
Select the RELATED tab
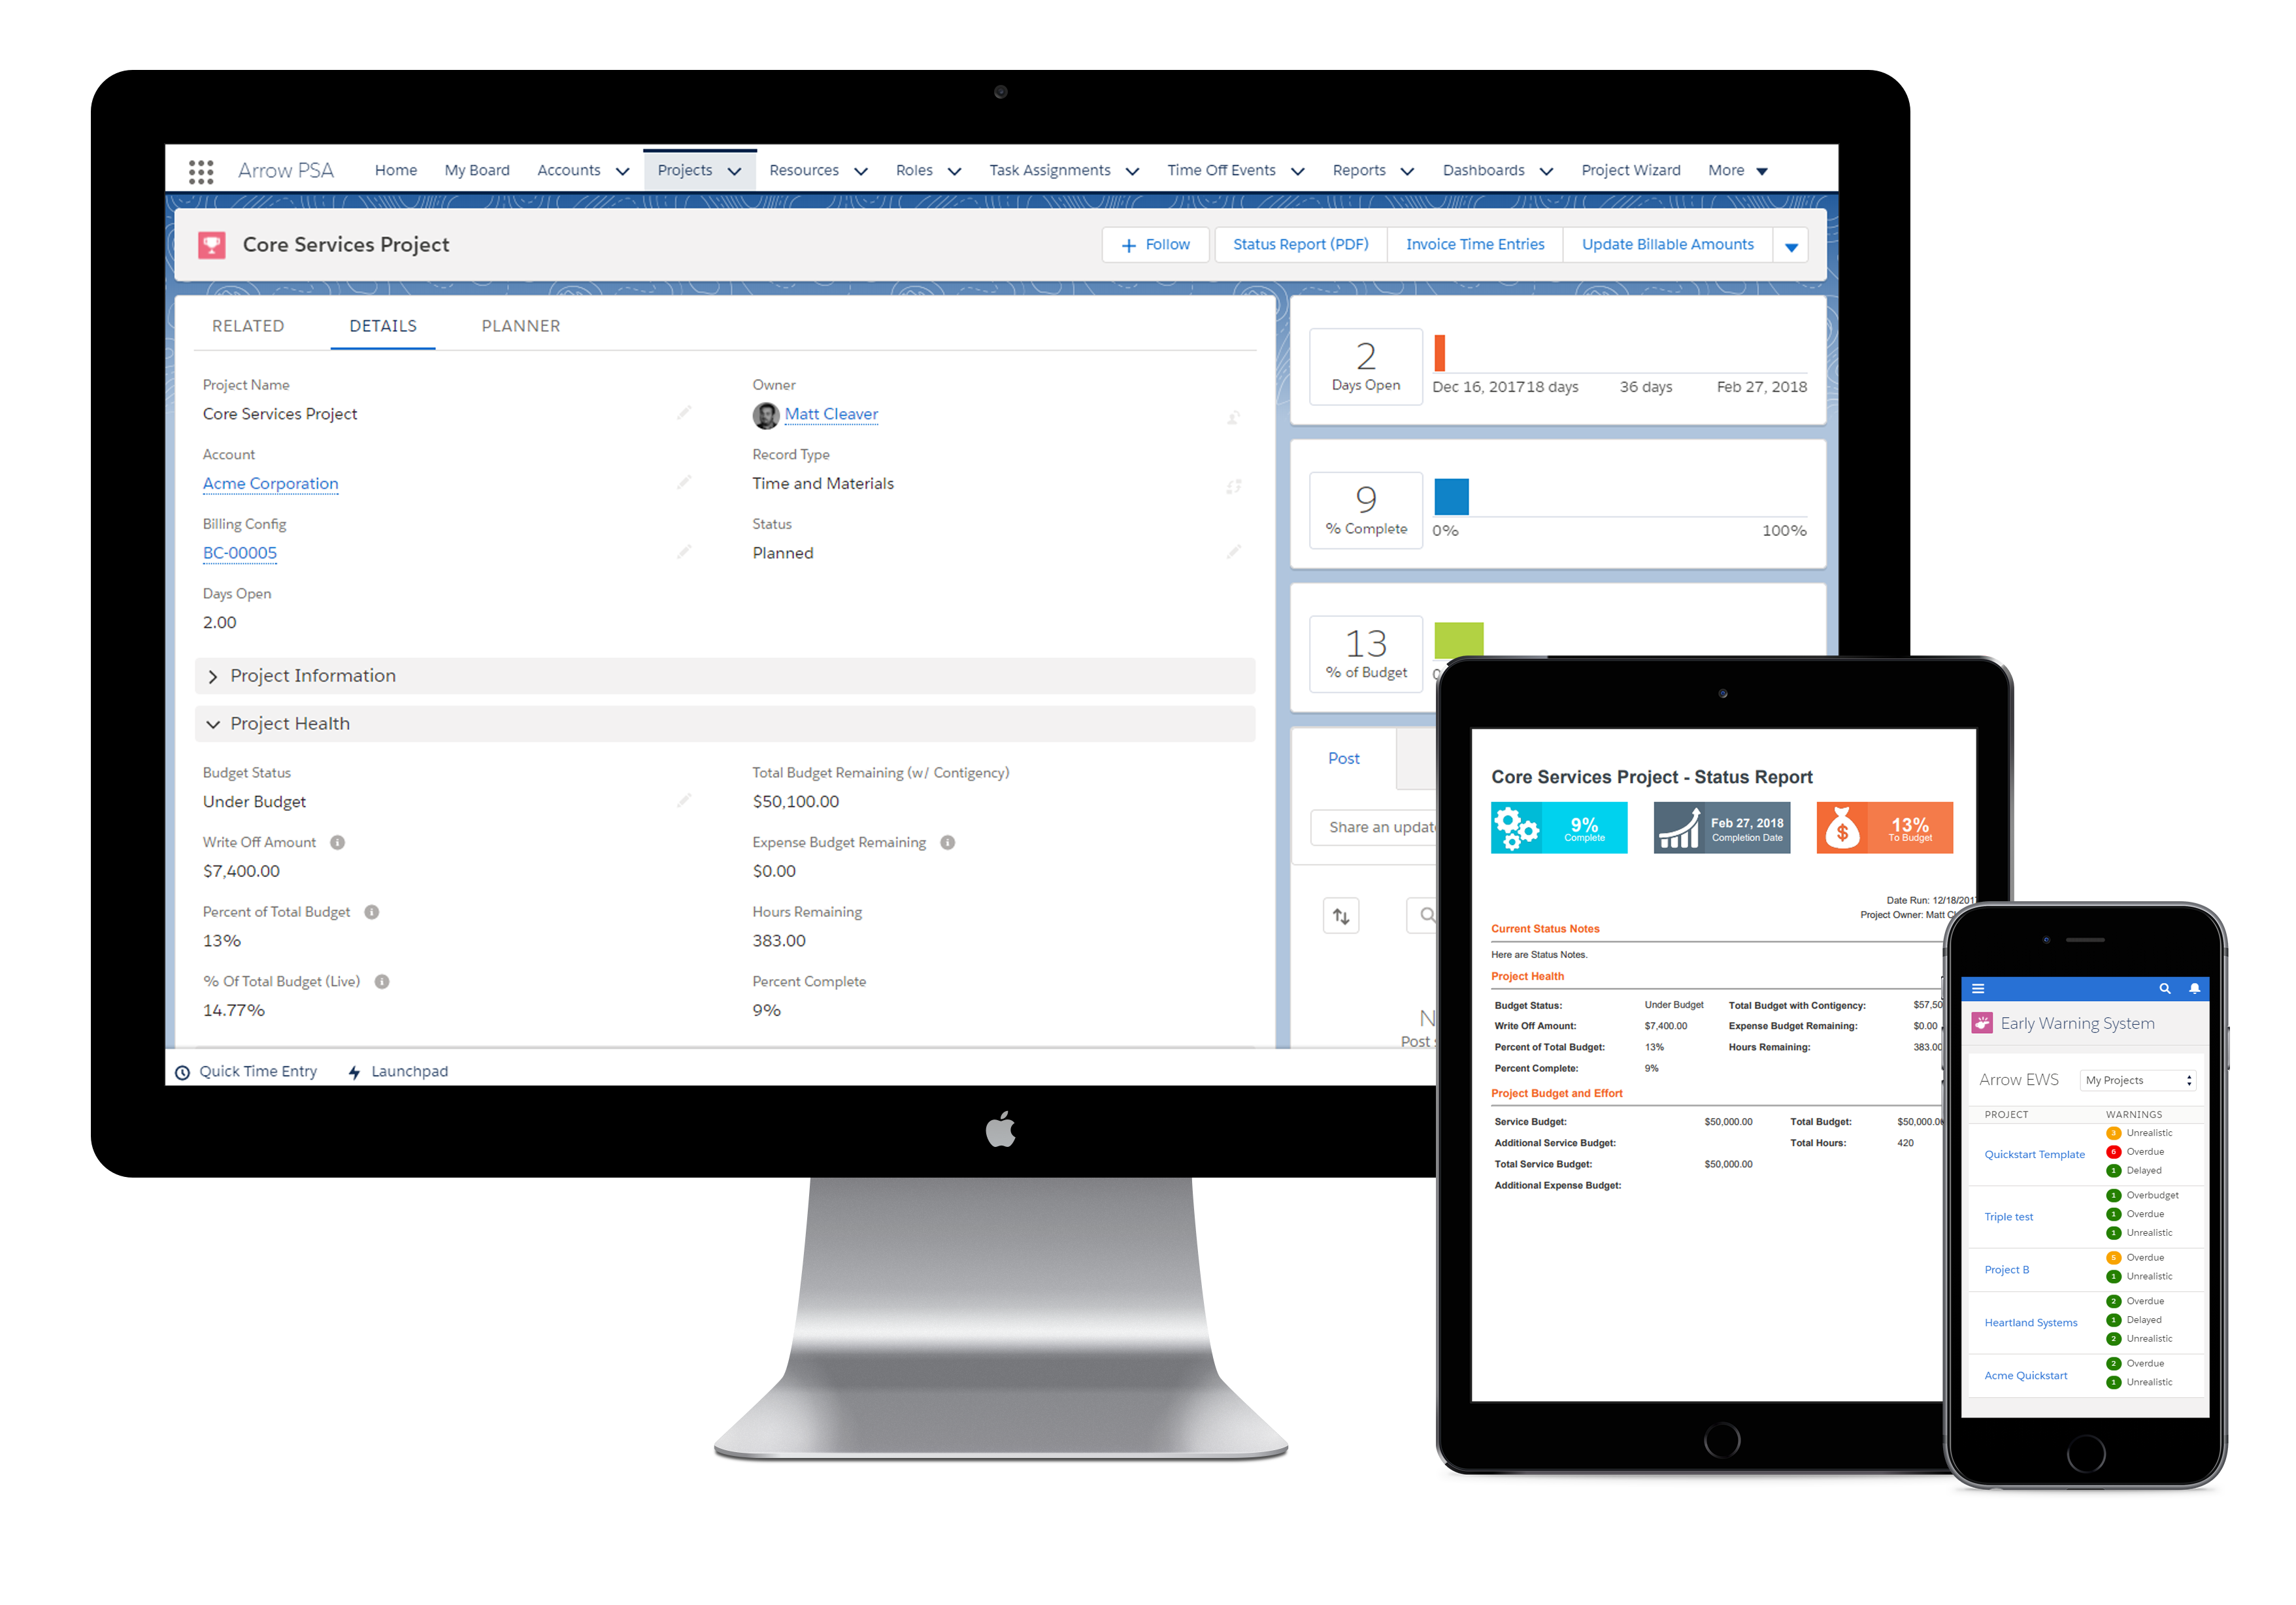pos(250,326)
